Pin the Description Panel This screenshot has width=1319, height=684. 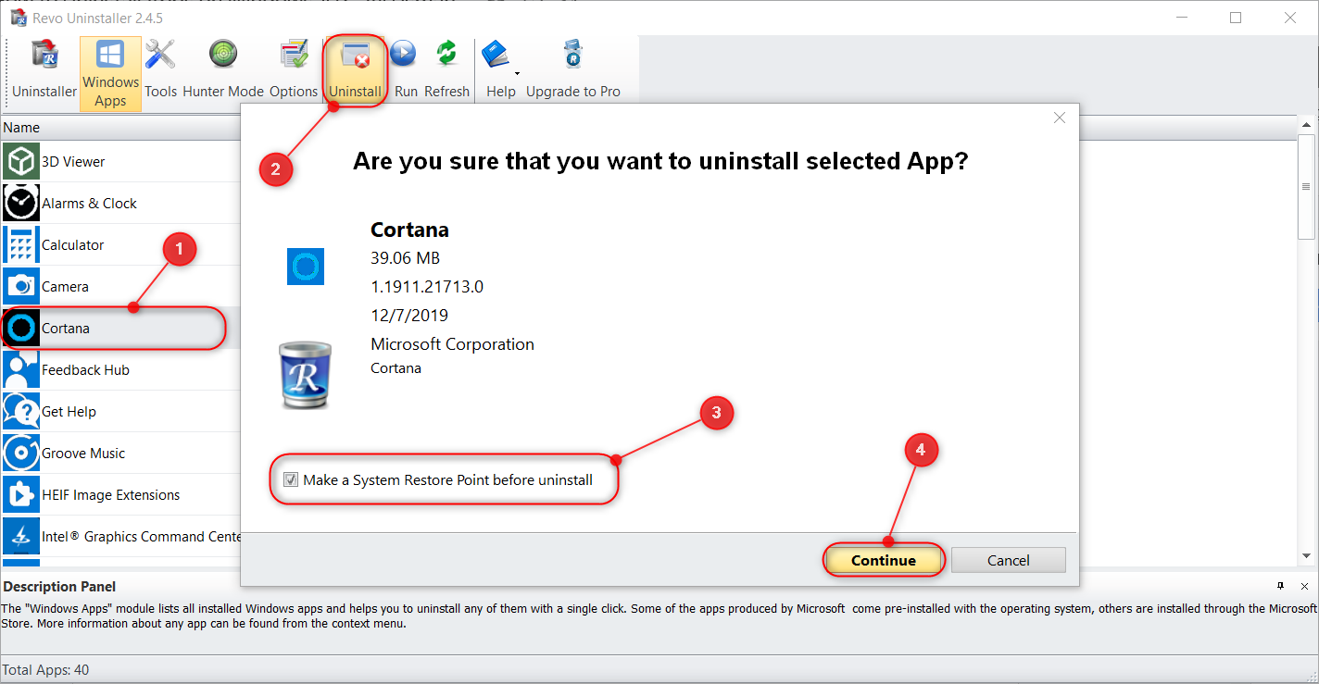coord(1281,586)
